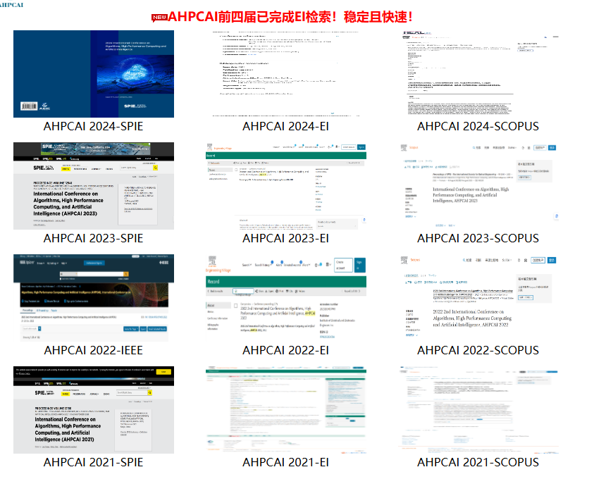The image size is (594, 479).
Task: Open the AHPCAI 2023-SPIE proceedings thumbnail
Action: (x=94, y=186)
